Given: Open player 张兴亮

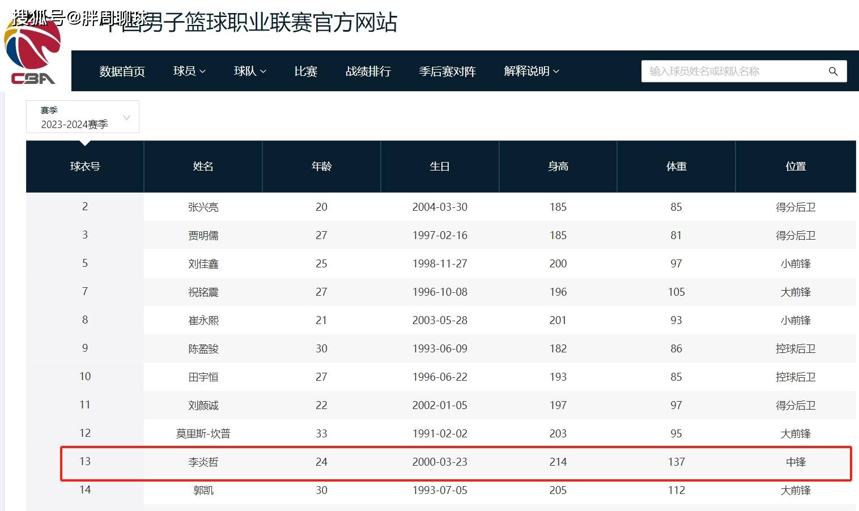Looking at the screenshot, I should pyautogui.click(x=203, y=207).
